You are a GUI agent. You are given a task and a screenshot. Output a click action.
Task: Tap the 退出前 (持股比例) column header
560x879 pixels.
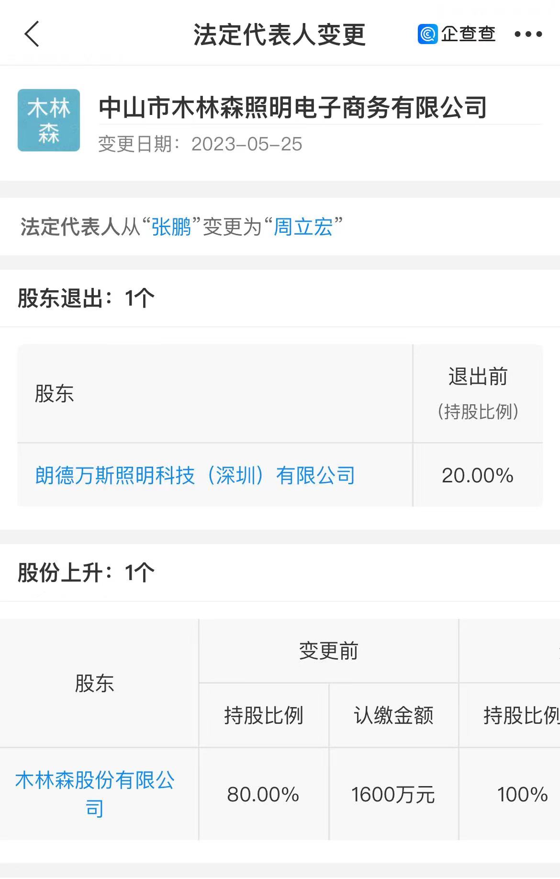click(x=478, y=393)
